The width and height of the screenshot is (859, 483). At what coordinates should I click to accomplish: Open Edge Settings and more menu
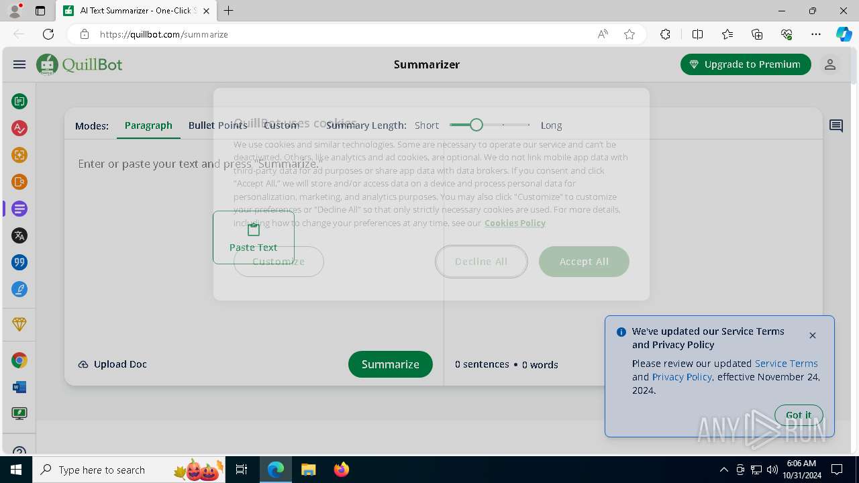tap(816, 34)
